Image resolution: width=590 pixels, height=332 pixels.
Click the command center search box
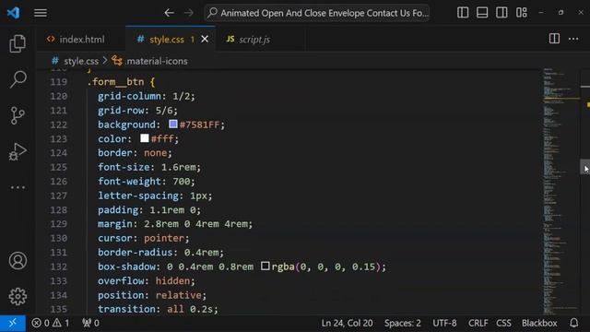317,13
